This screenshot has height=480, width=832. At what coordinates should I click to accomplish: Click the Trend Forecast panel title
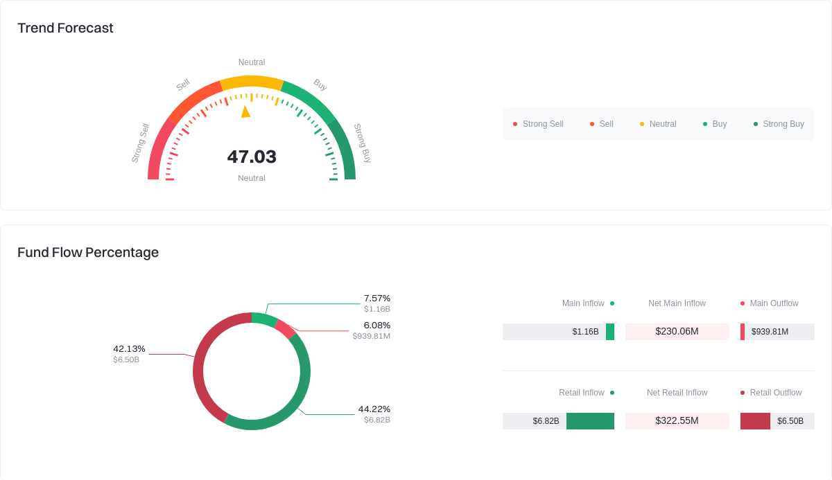65,28
